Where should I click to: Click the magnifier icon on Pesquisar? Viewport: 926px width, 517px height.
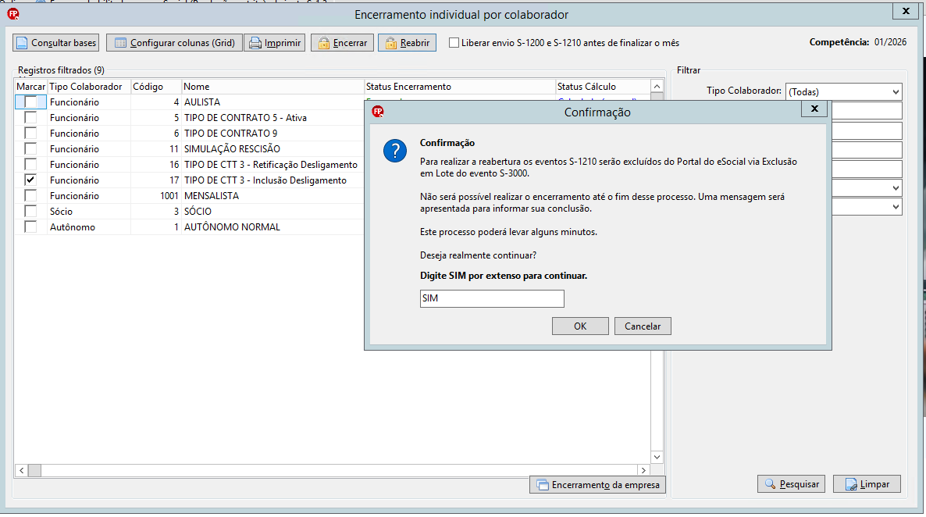coord(770,484)
